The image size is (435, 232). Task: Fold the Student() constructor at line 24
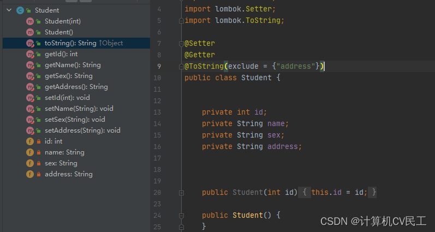pos(181,215)
